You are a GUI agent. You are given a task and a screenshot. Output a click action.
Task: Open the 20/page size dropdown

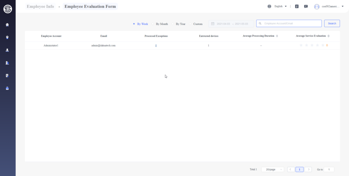point(273,169)
